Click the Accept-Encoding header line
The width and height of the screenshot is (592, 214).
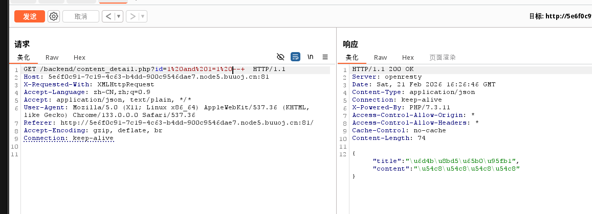click(93, 130)
